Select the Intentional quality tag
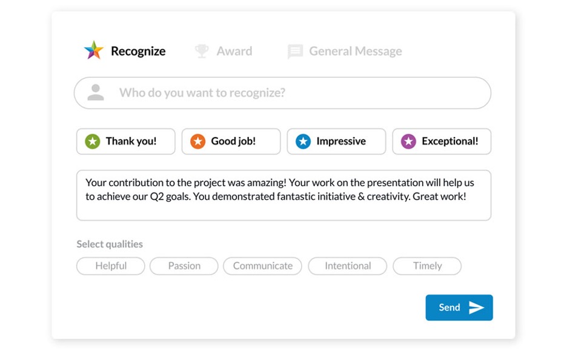The height and width of the screenshot is (354, 567). (347, 265)
